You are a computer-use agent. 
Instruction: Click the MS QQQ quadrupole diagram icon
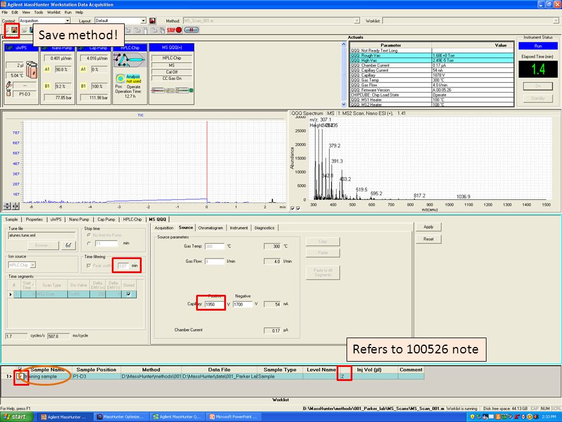(172, 90)
